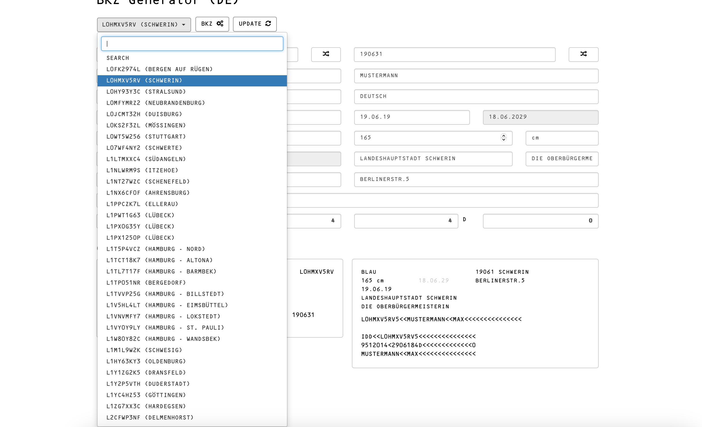The image size is (702, 427).
Task: Click the 190631 number on the card front
Action: click(303, 315)
